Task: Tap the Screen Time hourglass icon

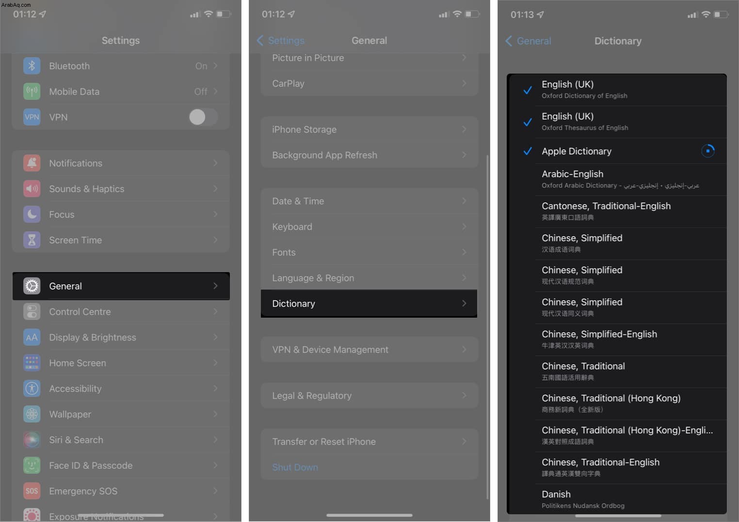Action: point(32,240)
